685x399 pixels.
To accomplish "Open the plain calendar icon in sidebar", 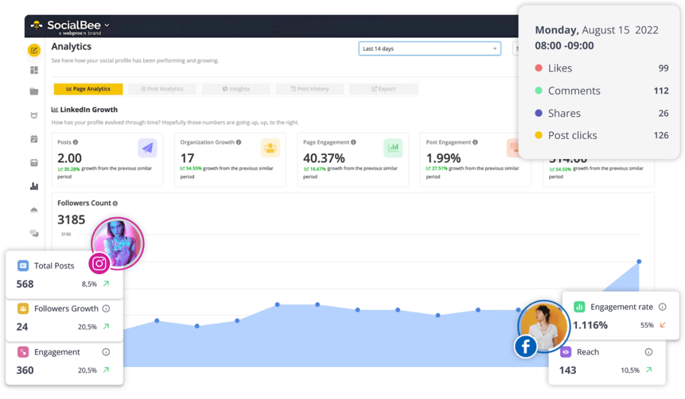I will (x=34, y=163).
